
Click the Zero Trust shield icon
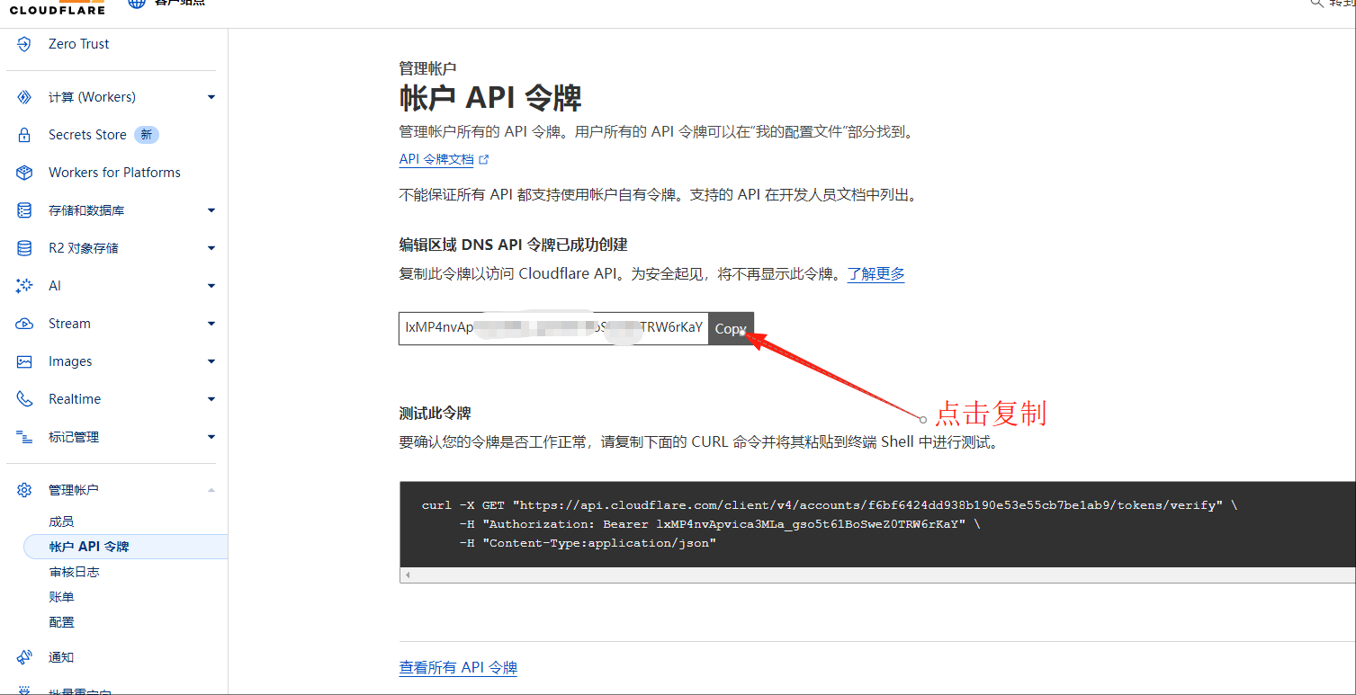[24, 44]
